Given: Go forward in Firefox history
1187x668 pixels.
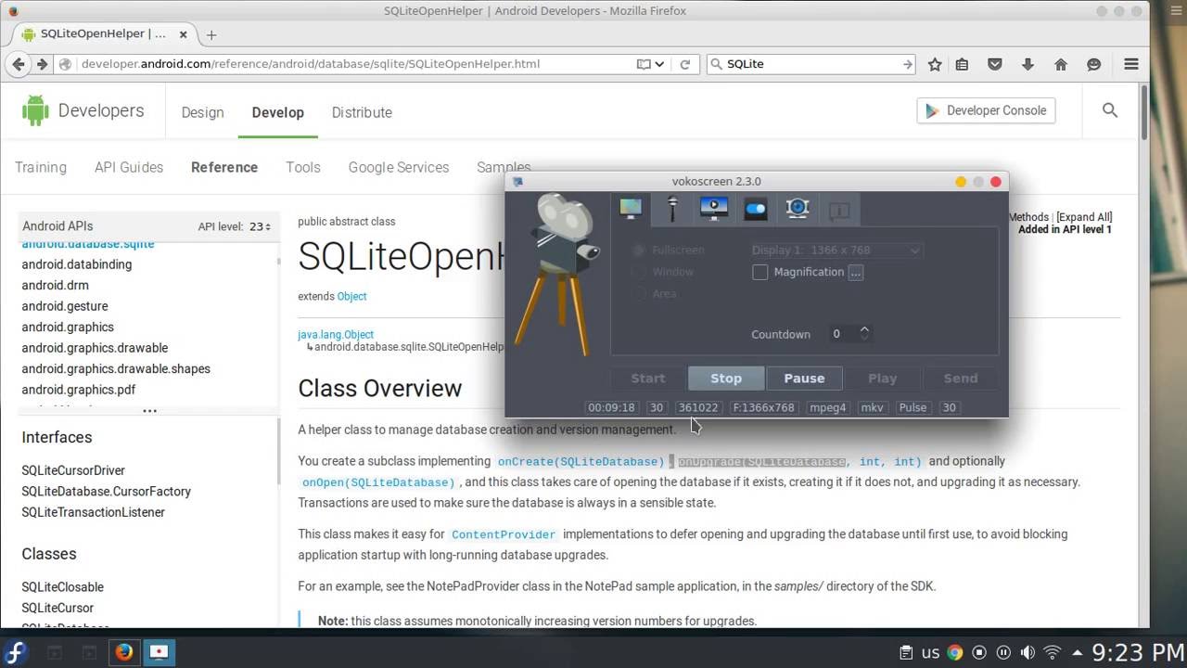Looking at the screenshot, I should (x=42, y=64).
